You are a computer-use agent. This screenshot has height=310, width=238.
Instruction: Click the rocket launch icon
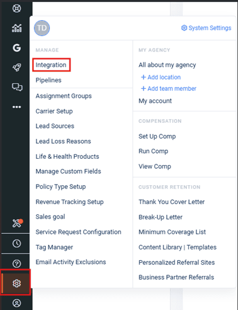16,67
